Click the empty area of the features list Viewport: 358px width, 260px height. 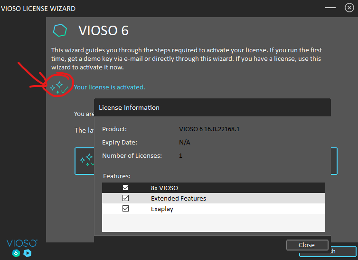(214, 223)
